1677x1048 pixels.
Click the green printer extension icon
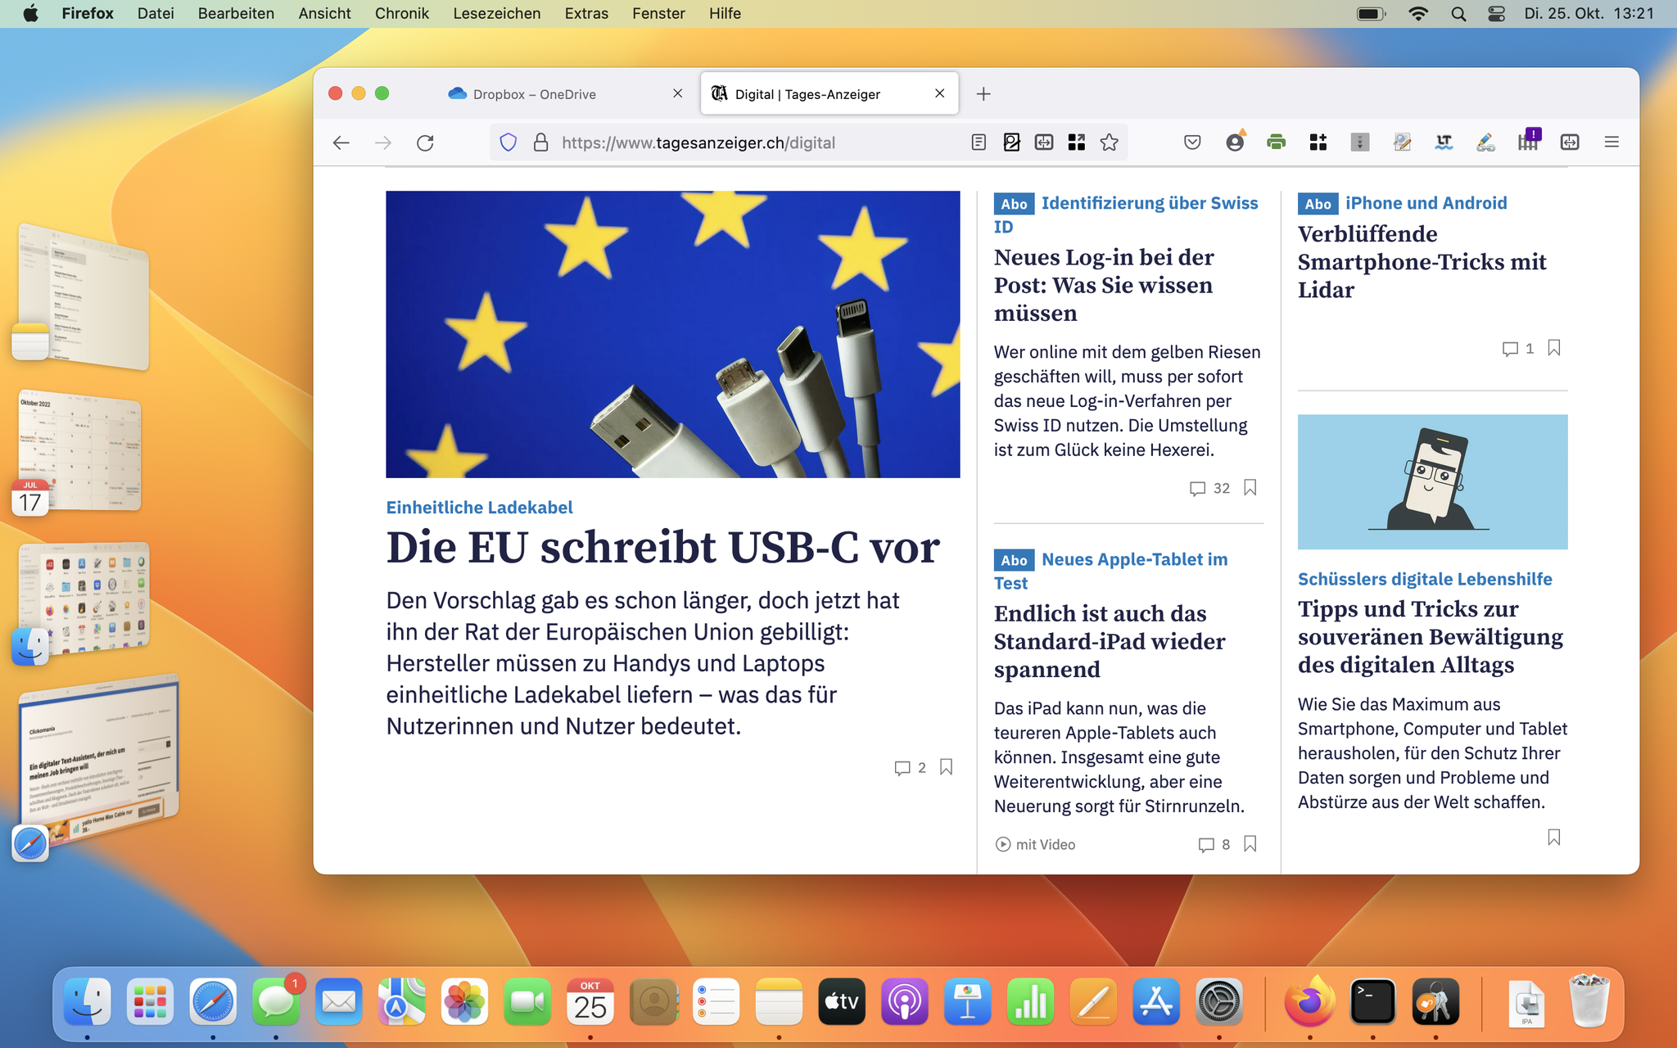1276,142
